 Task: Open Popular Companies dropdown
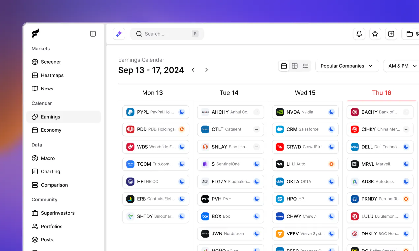pos(347,66)
